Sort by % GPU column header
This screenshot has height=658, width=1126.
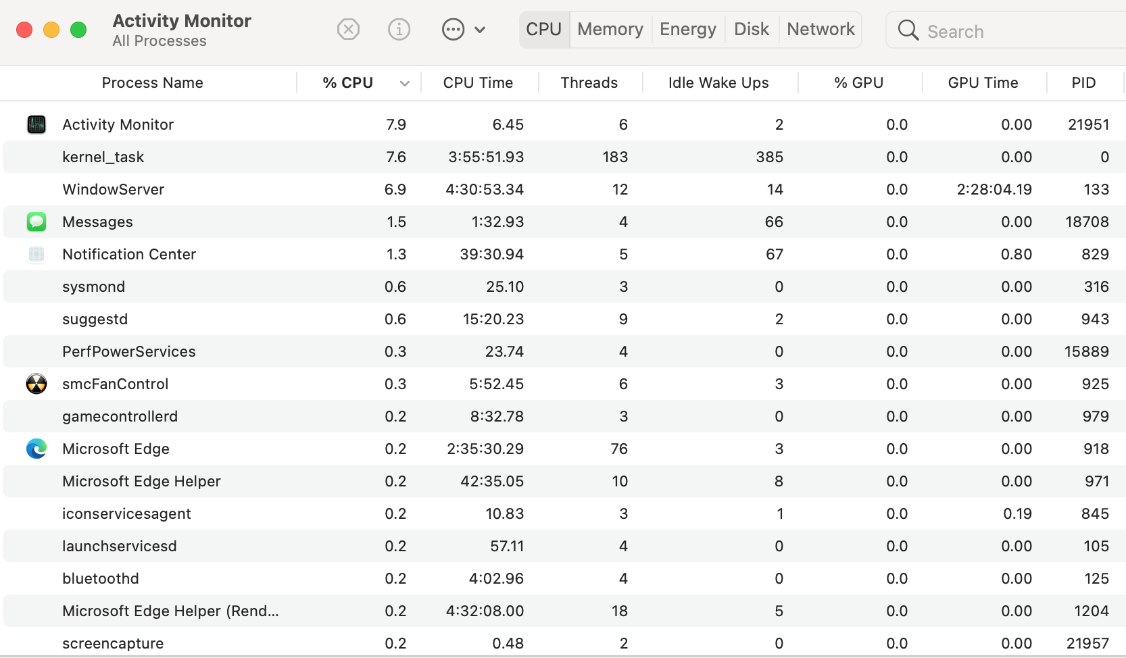[859, 82]
